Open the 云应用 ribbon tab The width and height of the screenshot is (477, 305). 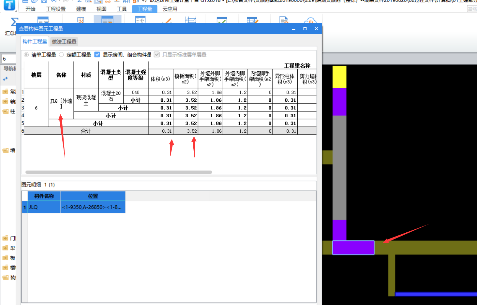170,9
